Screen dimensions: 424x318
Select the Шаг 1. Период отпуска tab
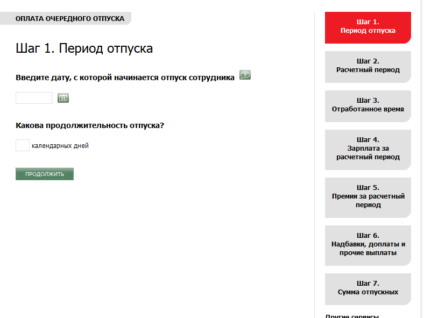(x=368, y=27)
